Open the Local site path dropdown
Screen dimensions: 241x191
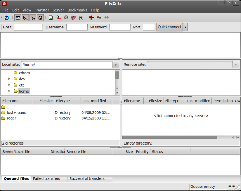coord(115,64)
